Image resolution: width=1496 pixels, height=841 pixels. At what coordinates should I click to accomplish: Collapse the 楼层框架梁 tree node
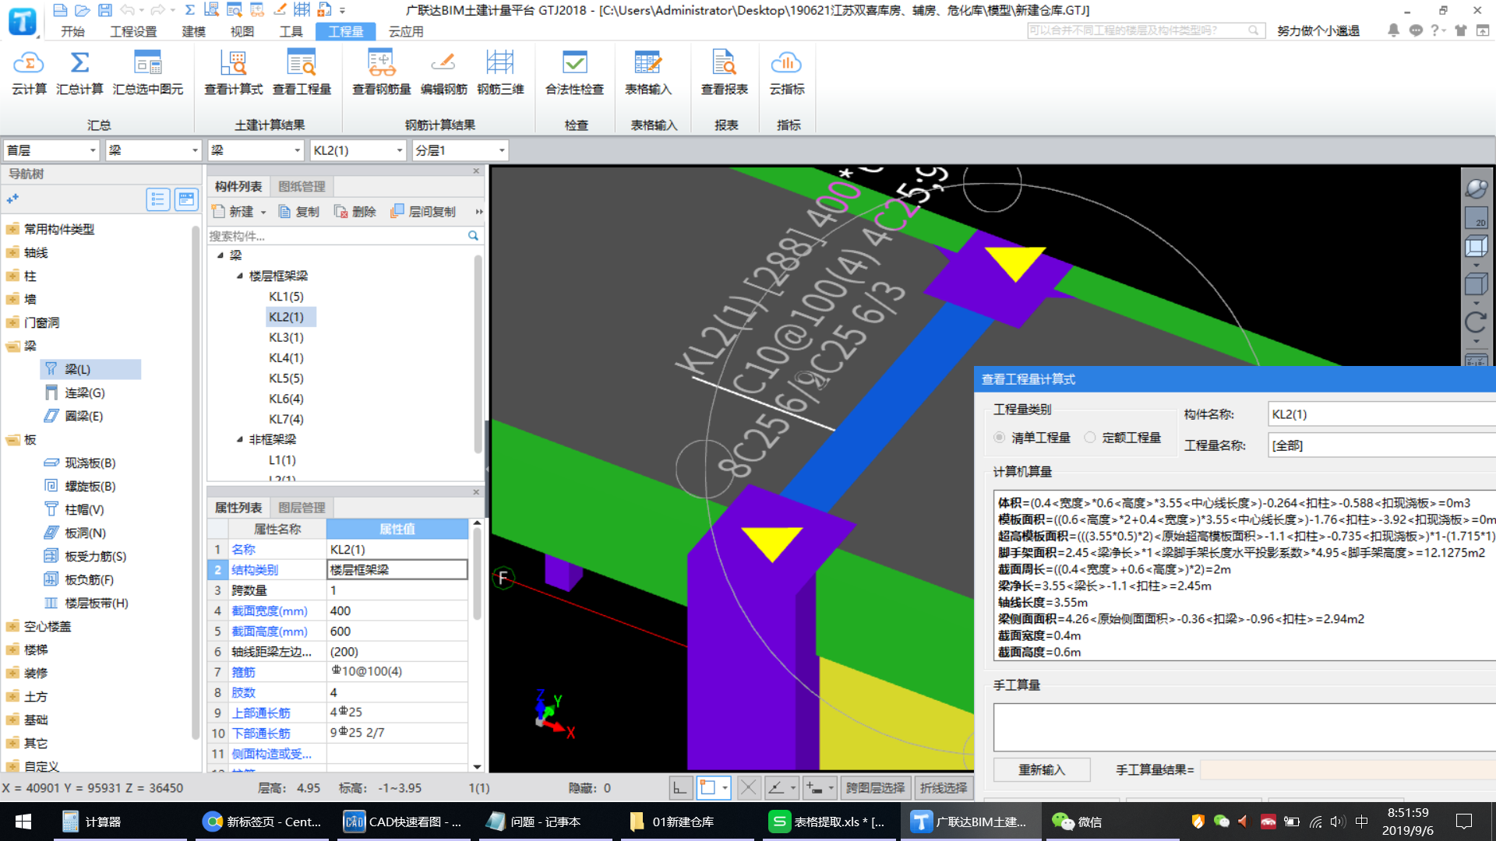pyautogui.click(x=240, y=276)
